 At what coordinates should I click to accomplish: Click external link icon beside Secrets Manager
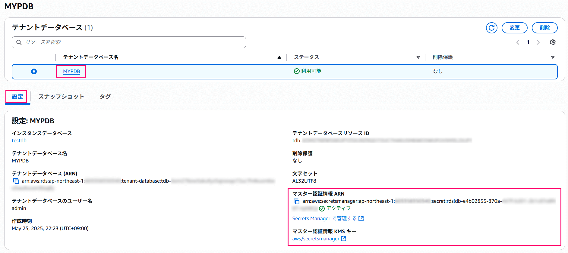pyautogui.click(x=361, y=218)
